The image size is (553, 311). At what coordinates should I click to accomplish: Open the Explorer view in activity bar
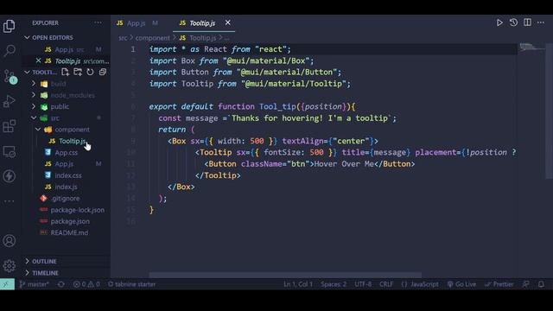tap(10, 26)
